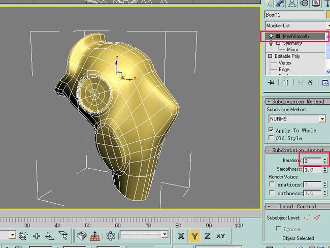Select Editable Poly in the modifier stack
The height and width of the screenshot is (248, 330).
287,56
